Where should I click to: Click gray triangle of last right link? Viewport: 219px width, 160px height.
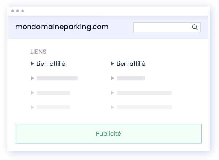[112, 107]
